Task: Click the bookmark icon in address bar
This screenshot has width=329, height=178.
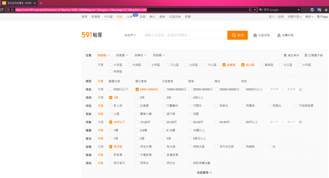Action: [x=250, y=10]
